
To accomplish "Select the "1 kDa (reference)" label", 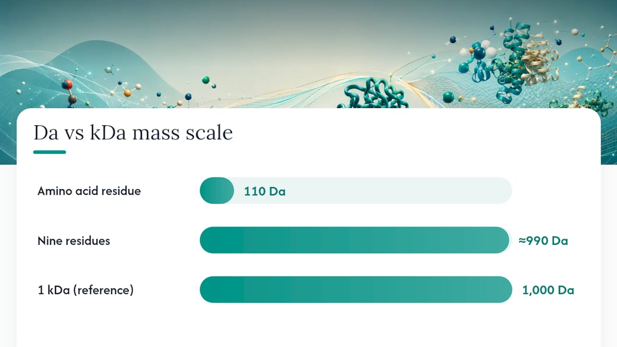I will pos(86,291).
